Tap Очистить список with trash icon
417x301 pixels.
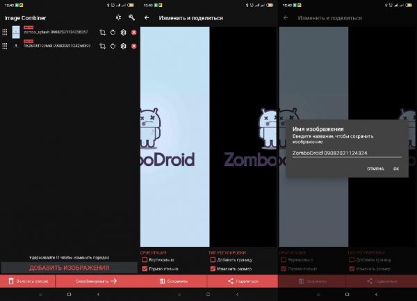pyautogui.click(x=28, y=281)
